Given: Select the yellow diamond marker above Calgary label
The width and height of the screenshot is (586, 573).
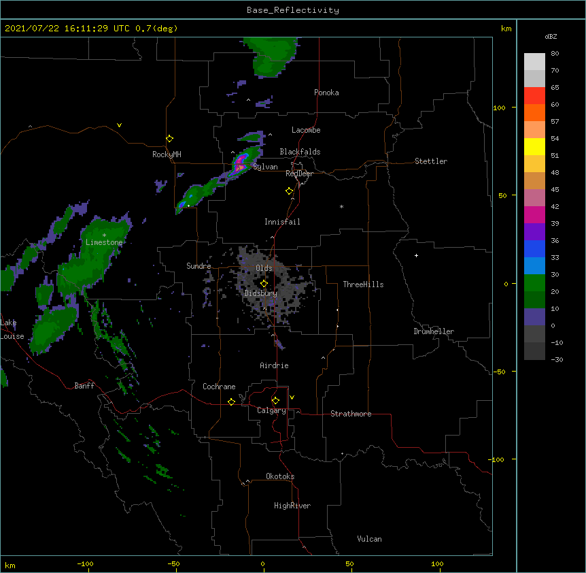Looking at the screenshot, I should (275, 401).
